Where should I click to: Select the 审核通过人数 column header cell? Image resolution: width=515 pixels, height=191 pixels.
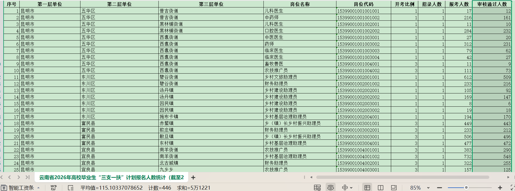(492, 4)
